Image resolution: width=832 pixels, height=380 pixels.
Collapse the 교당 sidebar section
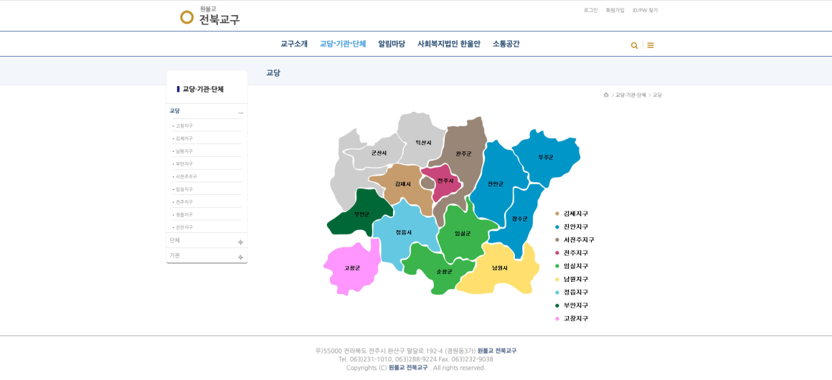pos(240,113)
